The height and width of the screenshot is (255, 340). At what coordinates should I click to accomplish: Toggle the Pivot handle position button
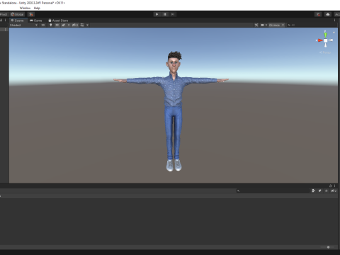click(4, 14)
